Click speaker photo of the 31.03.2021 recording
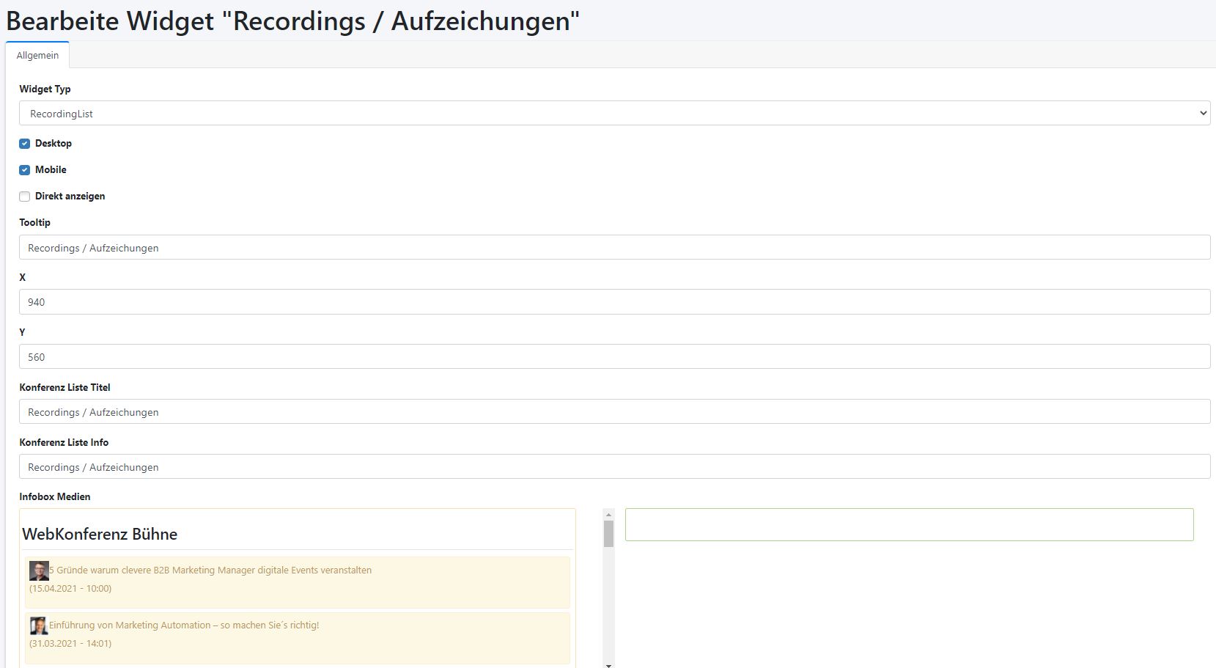The height and width of the screenshot is (668, 1216). 39,625
